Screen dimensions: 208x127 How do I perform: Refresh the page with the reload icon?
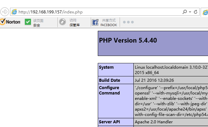pyautogui.click(x=196, y=12)
